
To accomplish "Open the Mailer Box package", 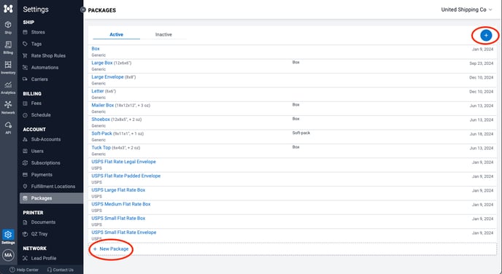I will click(102, 105).
